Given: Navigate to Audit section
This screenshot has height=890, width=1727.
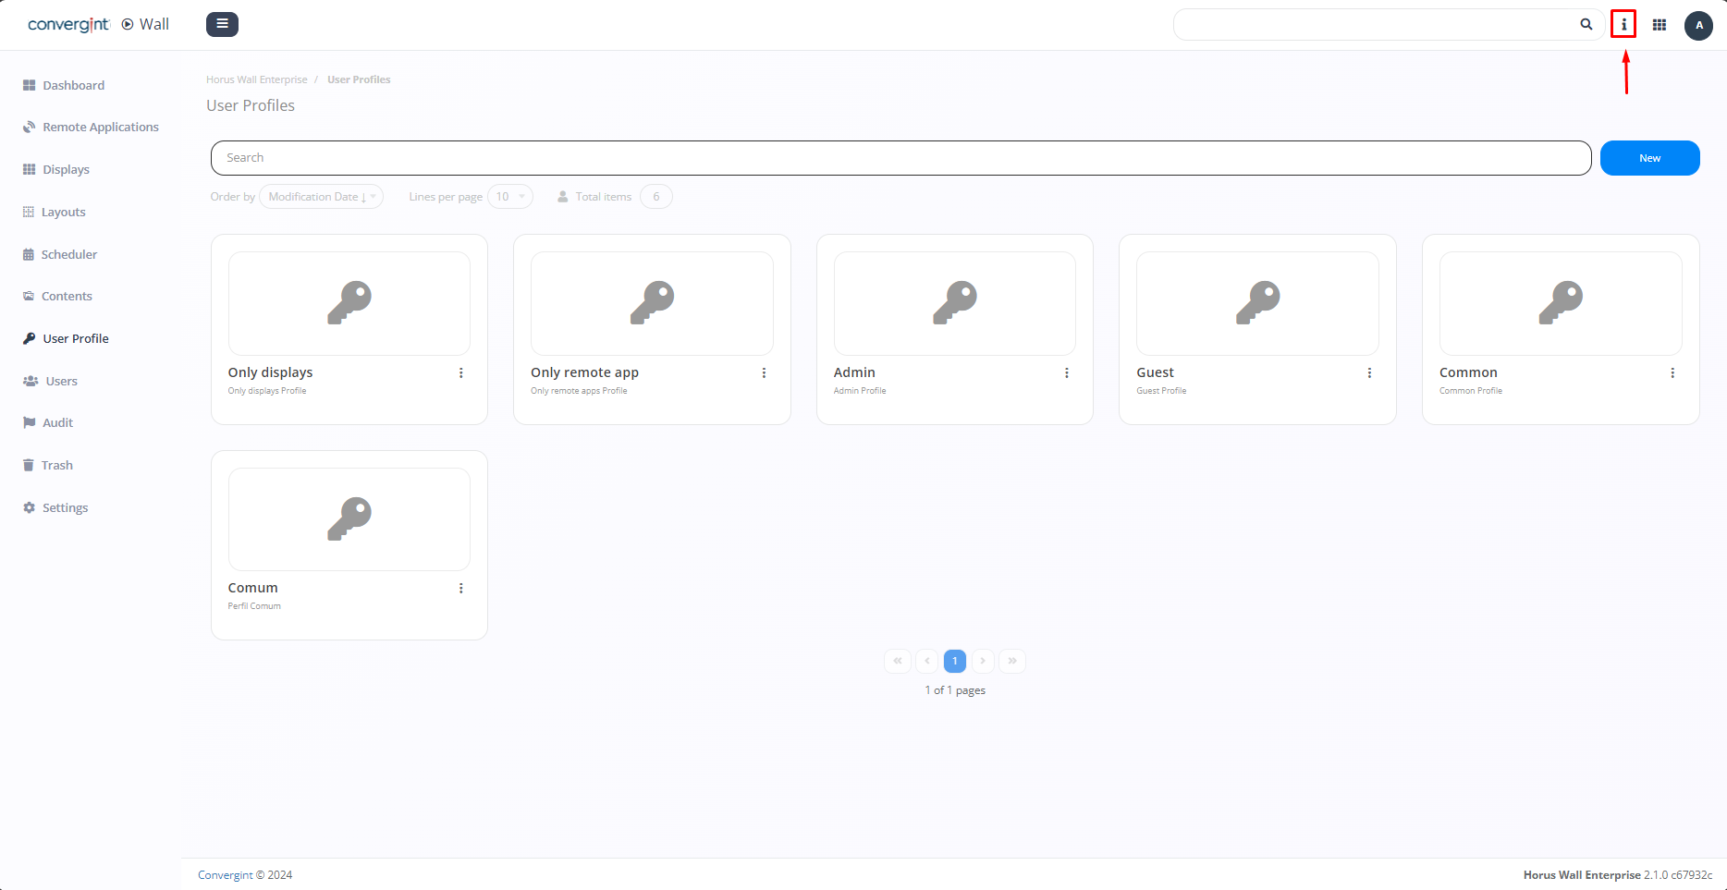Looking at the screenshot, I should tap(57, 423).
